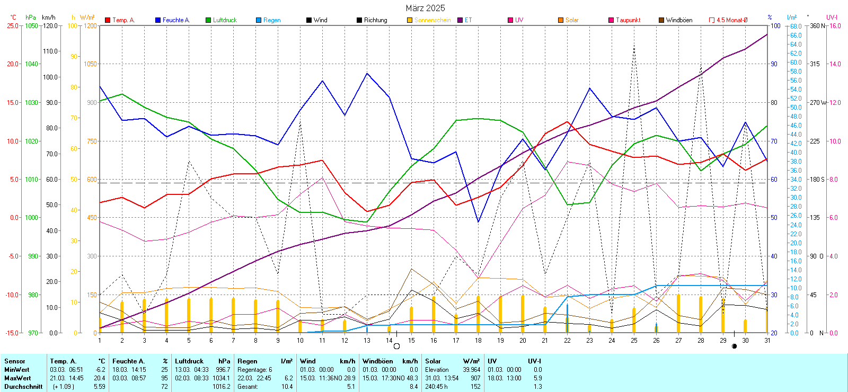Select the Regen legend label

point(272,20)
